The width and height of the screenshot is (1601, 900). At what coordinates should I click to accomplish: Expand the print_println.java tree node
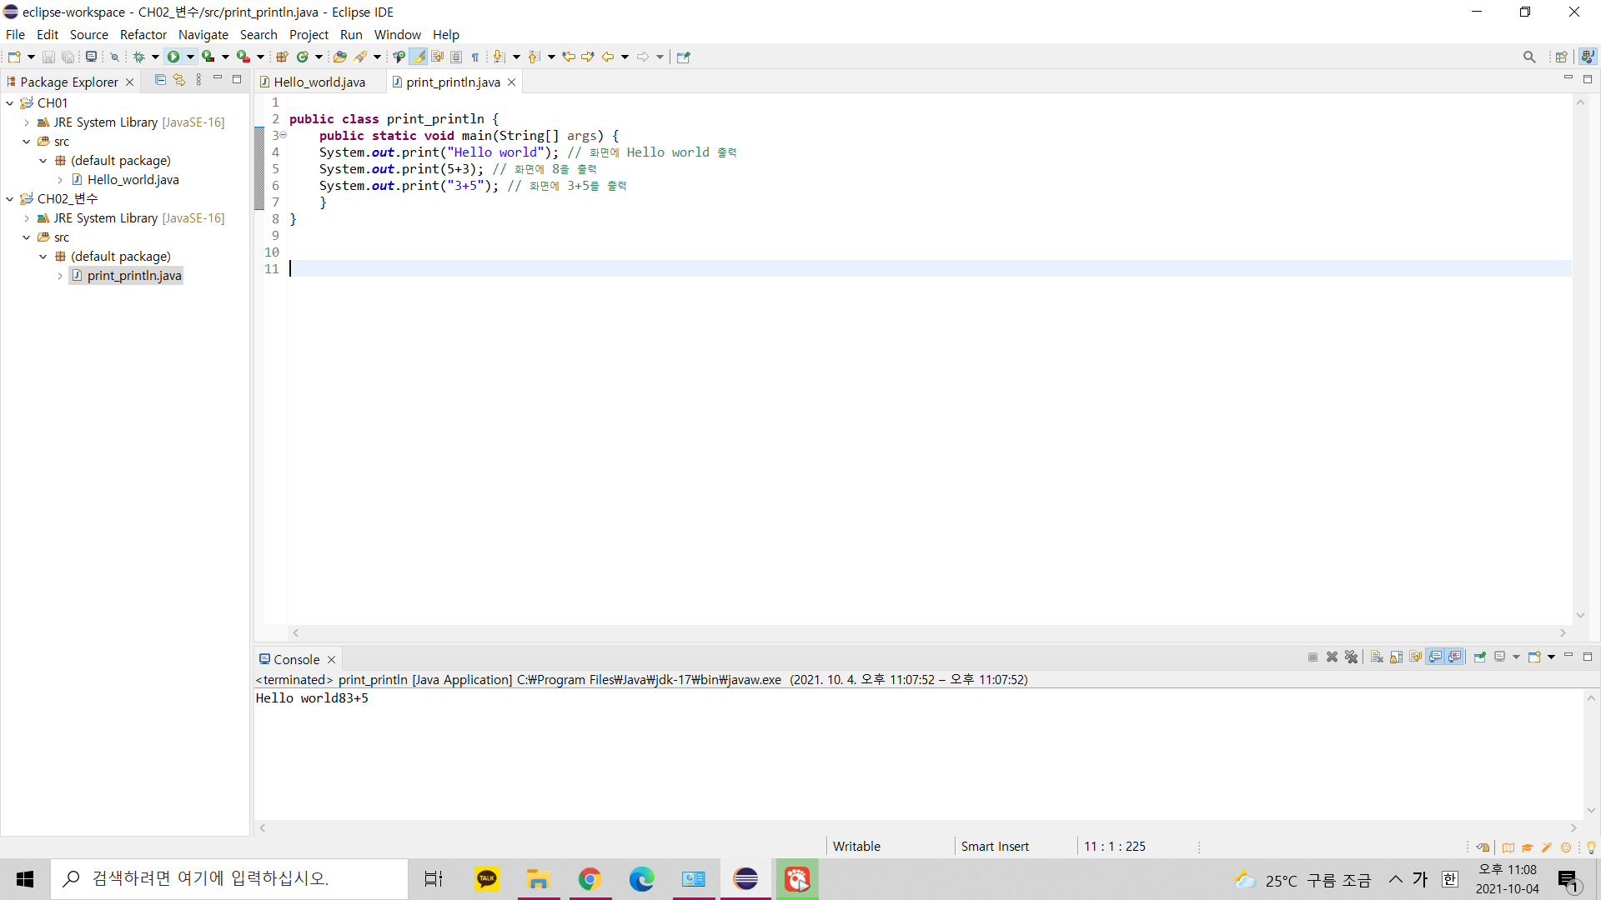point(60,276)
